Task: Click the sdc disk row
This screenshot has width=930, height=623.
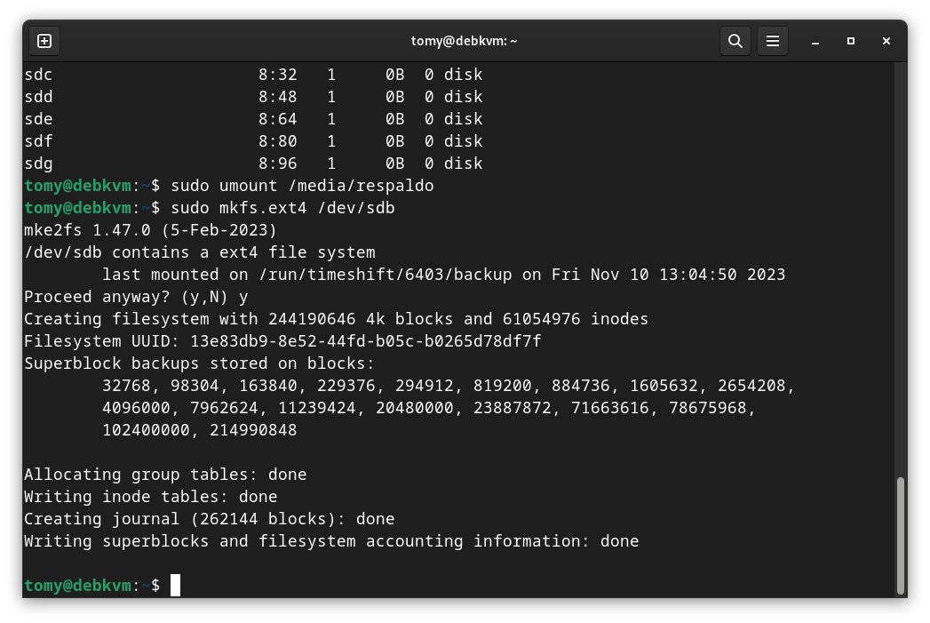Action: tap(253, 75)
